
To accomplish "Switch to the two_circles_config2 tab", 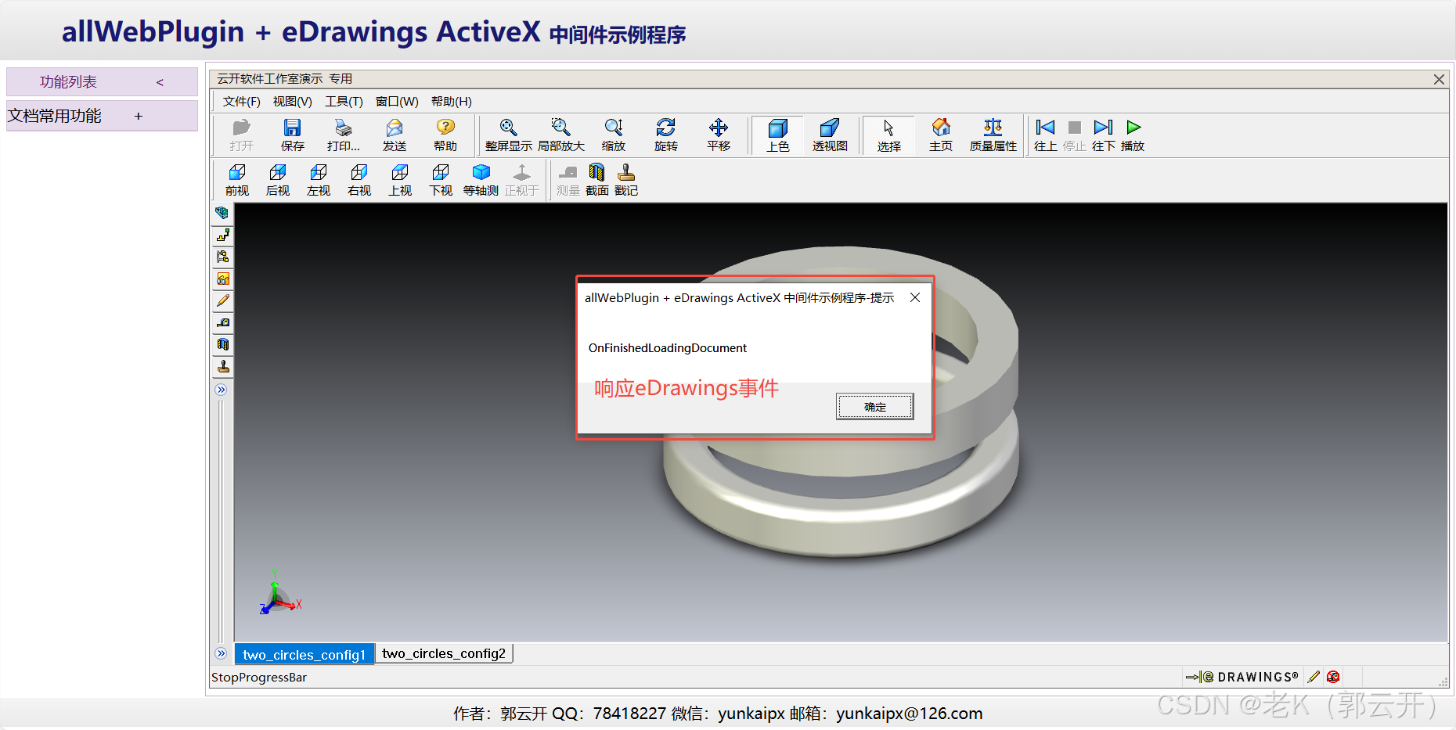I will pos(444,653).
